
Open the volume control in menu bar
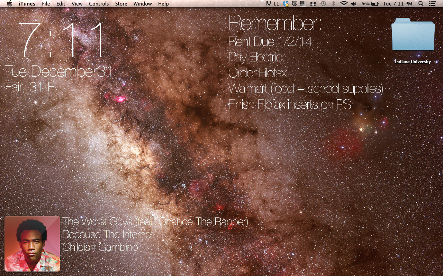[x=353, y=4]
